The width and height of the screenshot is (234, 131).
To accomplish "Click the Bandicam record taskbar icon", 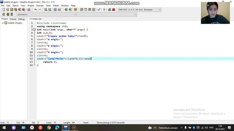I will 74,128.
